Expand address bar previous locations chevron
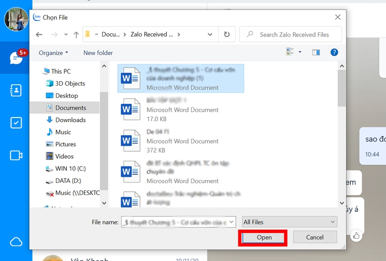The height and width of the screenshot is (261, 386). (x=210, y=34)
